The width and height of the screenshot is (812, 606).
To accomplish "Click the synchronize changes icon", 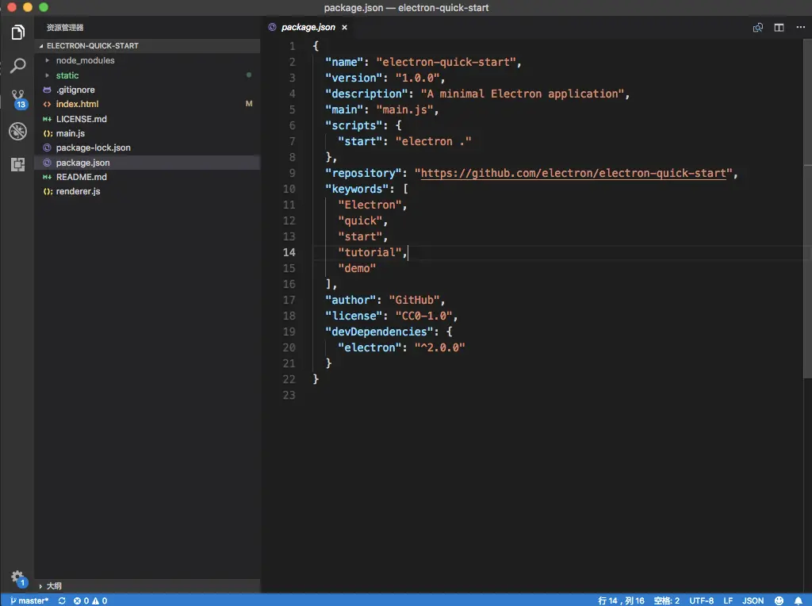I will click(62, 600).
